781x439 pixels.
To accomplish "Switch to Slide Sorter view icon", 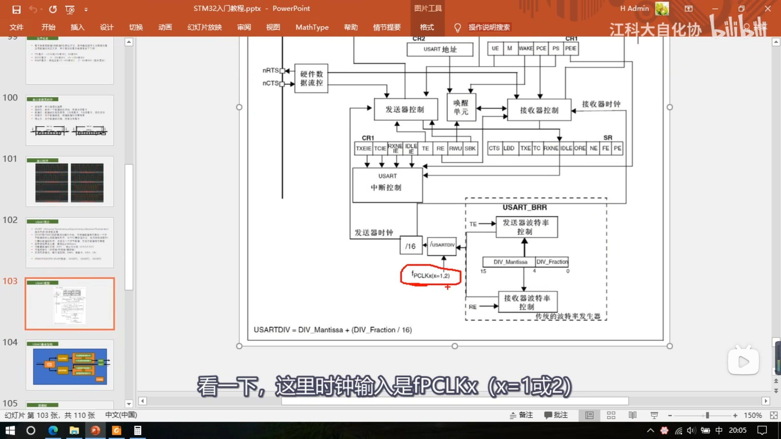I will 611,415.
